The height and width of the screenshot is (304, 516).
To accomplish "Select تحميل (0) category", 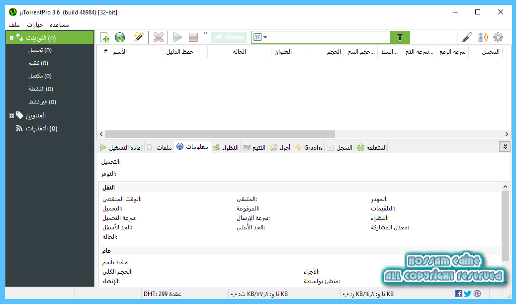I will coord(40,50).
